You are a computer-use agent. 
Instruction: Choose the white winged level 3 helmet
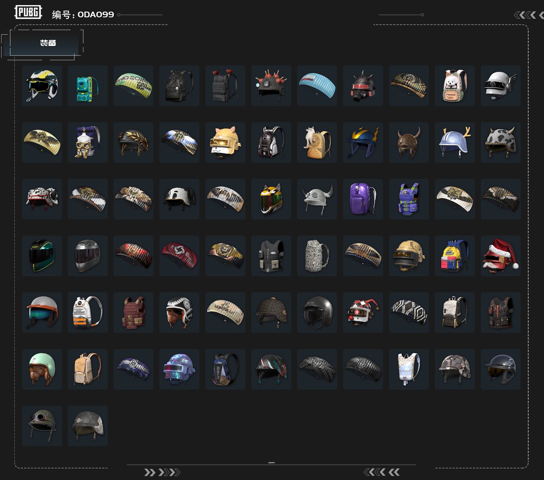[x=501, y=86]
